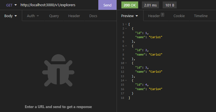Viewport: 216px width, 112px height.
Task: Click the "id": 4 line
Action: tap(142, 85)
